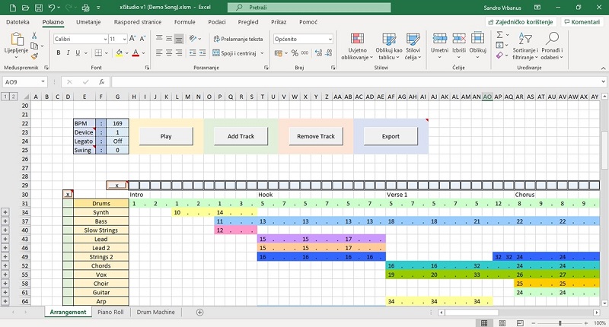
Task: Toggle the x button in row 29
Action: (x=116, y=185)
